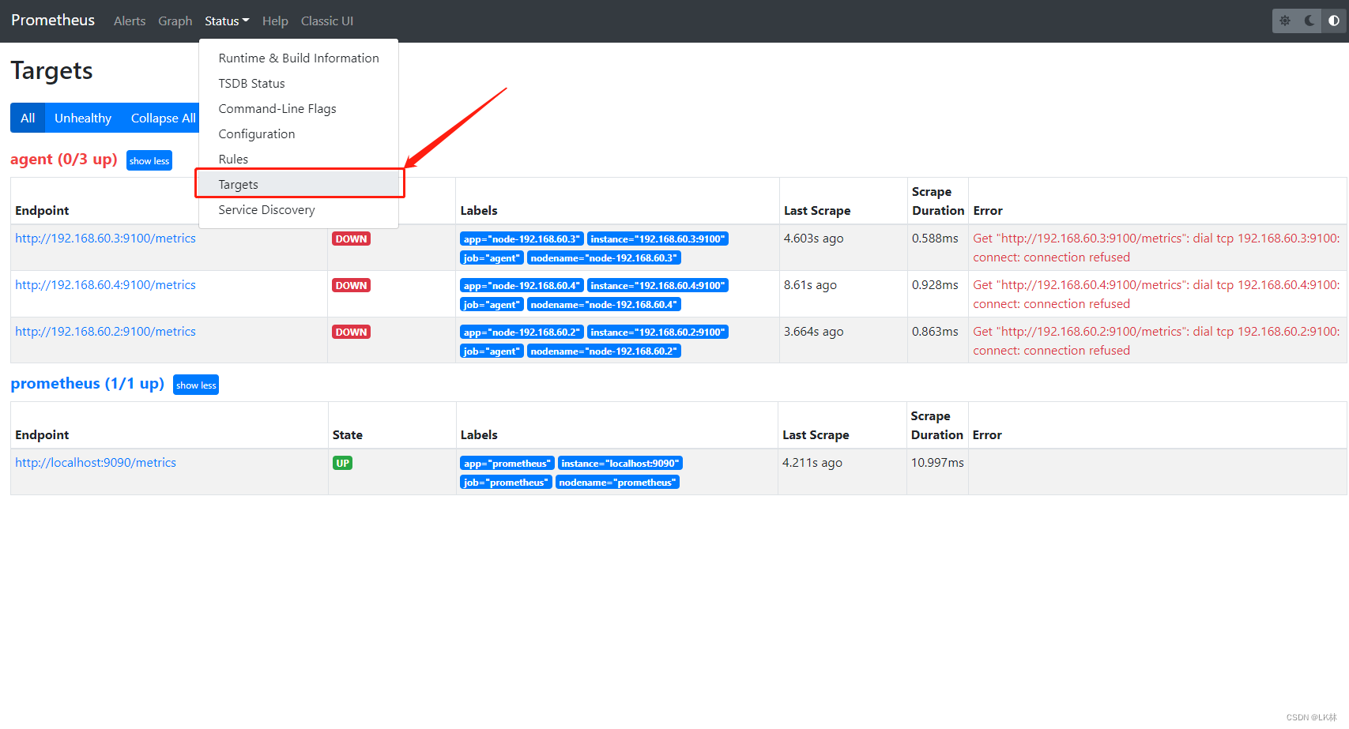1349x729 pixels.
Task: Click label instance="192.168.60.4:9100"
Action: pyautogui.click(x=658, y=286)
